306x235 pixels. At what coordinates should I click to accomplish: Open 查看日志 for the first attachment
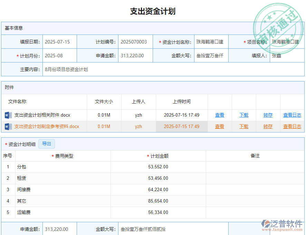292,115
